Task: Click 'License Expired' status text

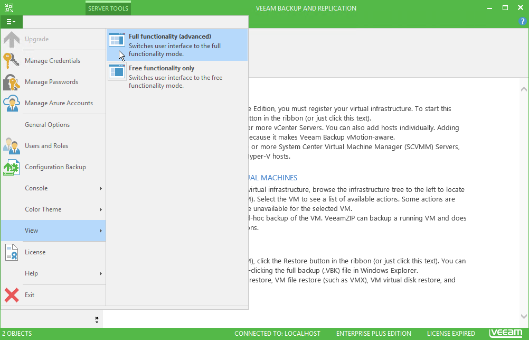Action: click(x=451, y=334)
